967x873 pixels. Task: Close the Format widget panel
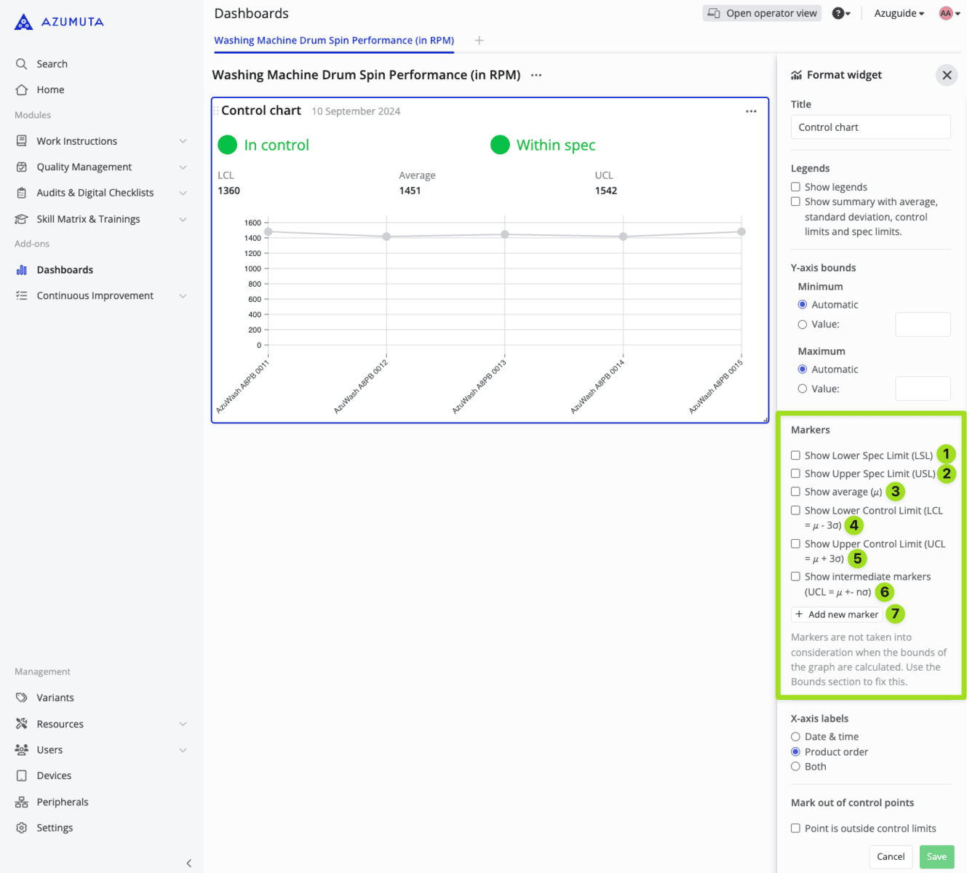tap(946, 75)
